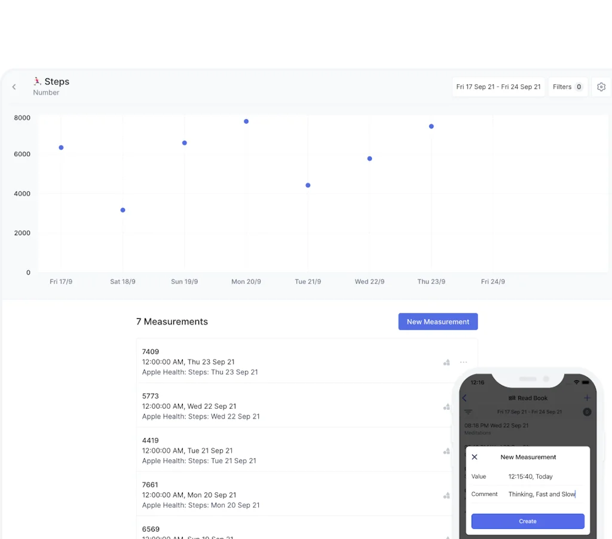This screenshot has width=612, height=539.
Task: Click the back arrow beside Steps
Action: click(14, 87)
